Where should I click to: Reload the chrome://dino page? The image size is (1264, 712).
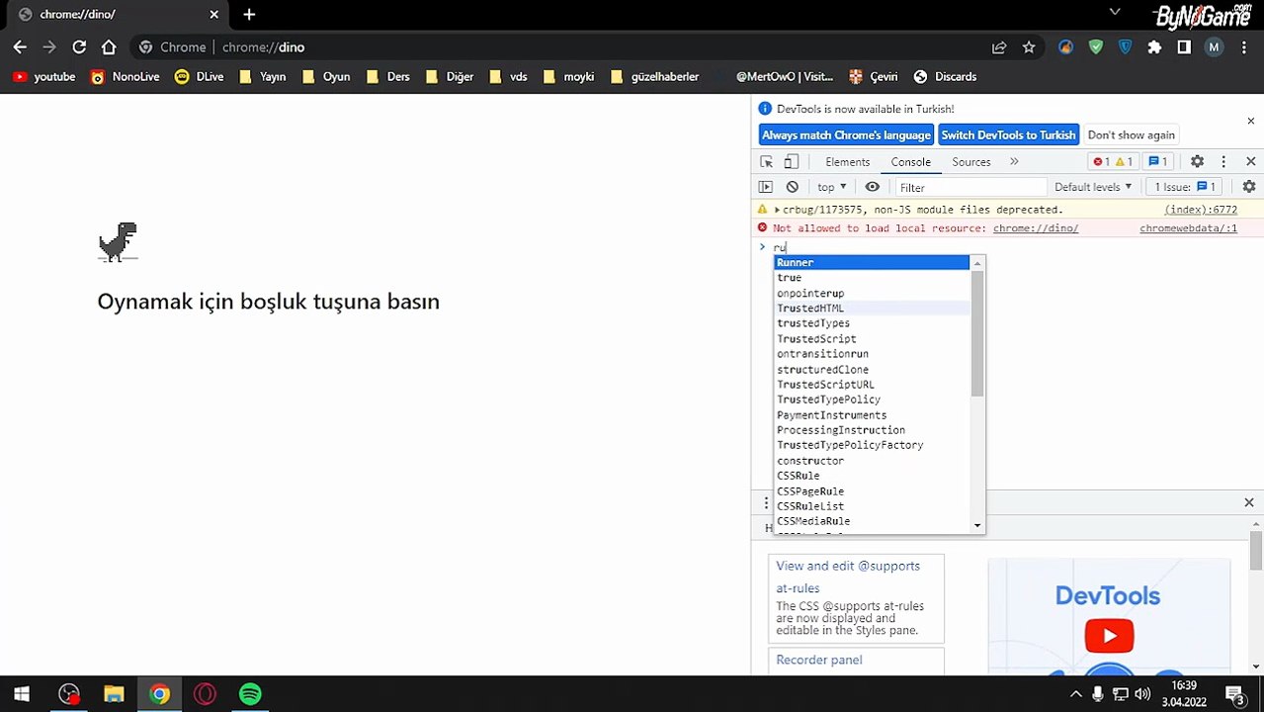(x=79, y=46)
